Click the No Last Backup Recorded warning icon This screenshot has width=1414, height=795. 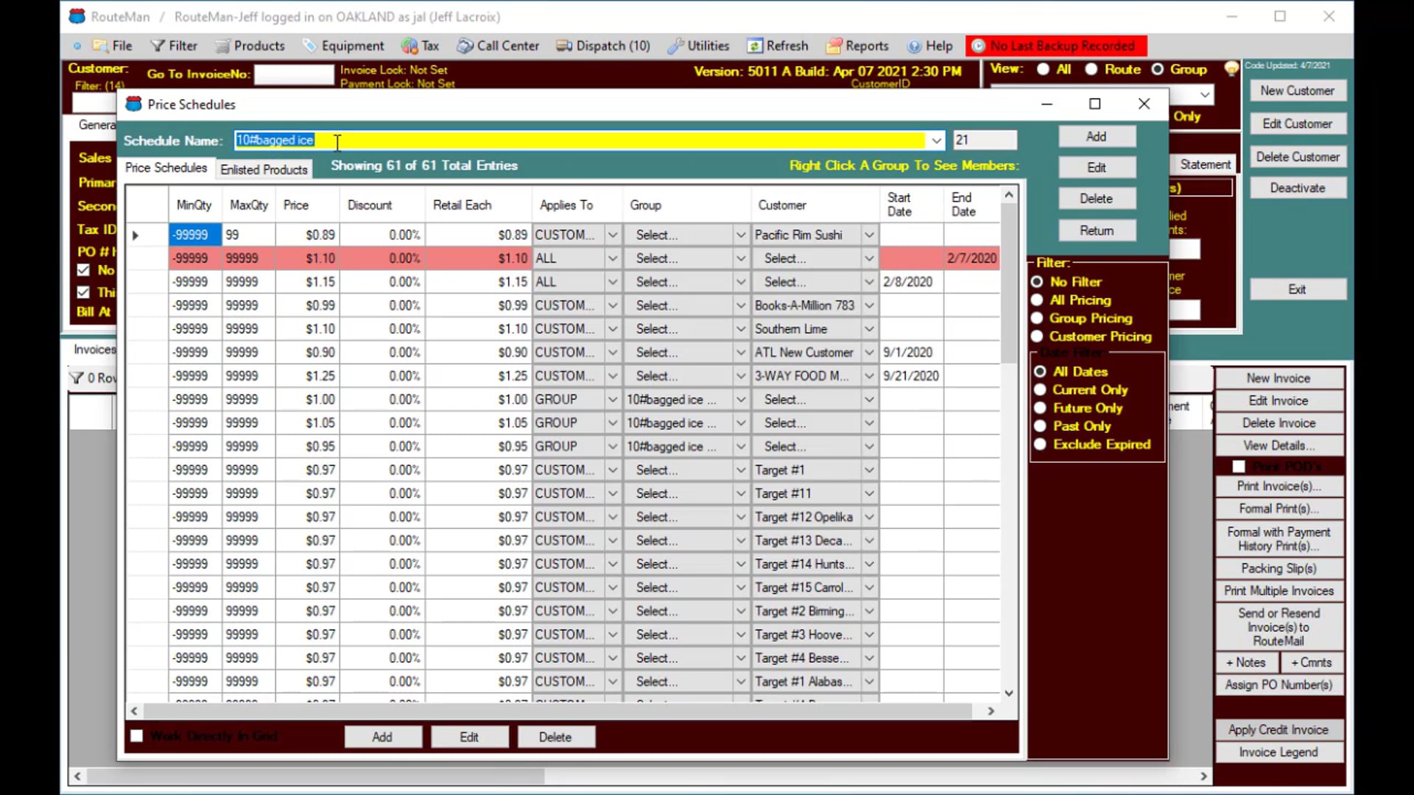pos(978,46)
